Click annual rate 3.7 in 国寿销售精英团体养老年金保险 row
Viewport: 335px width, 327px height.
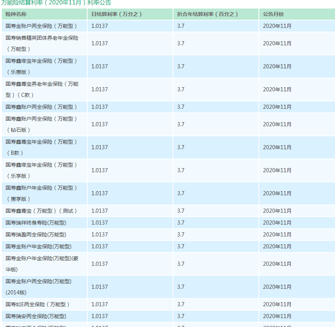click(x=181, y=43)
